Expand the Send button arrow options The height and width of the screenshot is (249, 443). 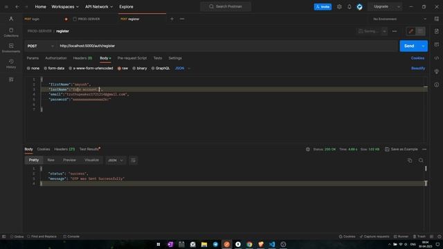pyautogui.click(x=423, y=46)
